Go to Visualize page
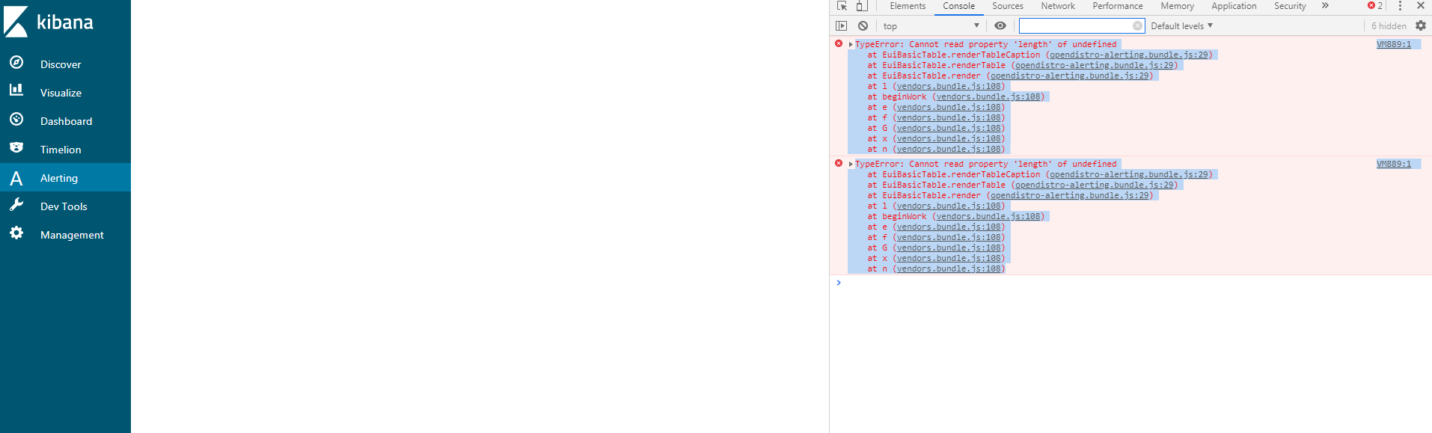1432x433 pixels. click(x=61, y=93)
